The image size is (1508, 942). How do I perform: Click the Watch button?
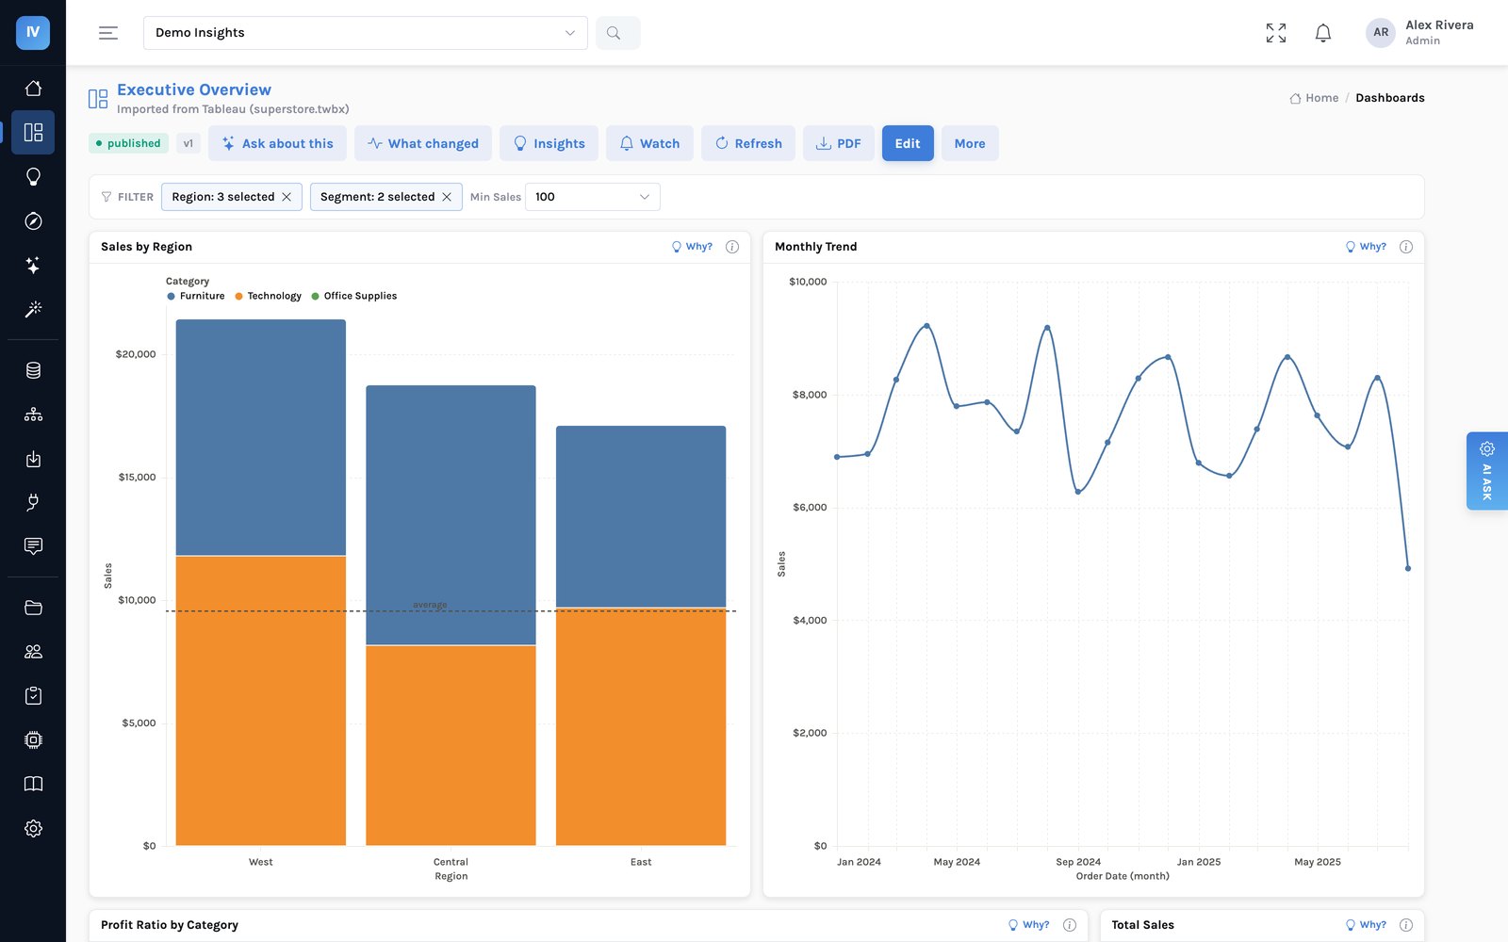(x=649, y=143)
